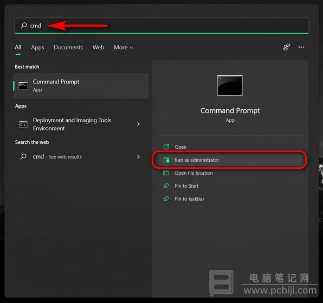This screenshot has height=303, width=323.
Task: Open the three-dot options menu
Action: [301, 47]
